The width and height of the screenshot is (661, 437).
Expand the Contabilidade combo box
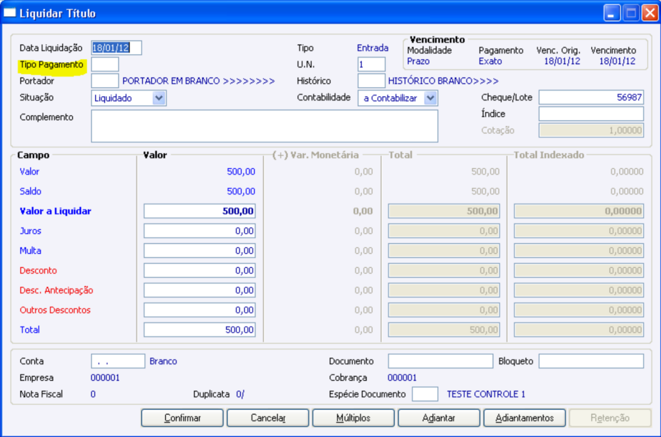point(430,98)
